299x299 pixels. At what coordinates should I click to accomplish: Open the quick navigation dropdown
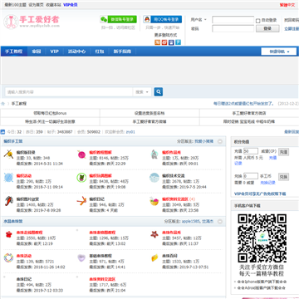pyautogui.click(x=279, y=51)
